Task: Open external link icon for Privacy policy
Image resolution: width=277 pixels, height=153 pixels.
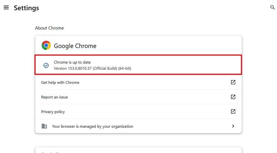Action: pyautogui.click(x=233, y=111)
